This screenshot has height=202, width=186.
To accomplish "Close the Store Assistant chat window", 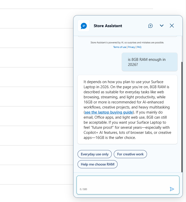I will click(x=172, y=26).
